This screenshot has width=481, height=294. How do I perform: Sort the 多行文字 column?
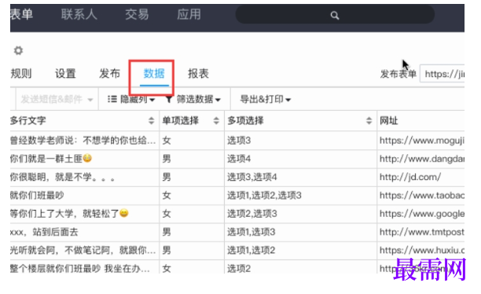point(151,120)
